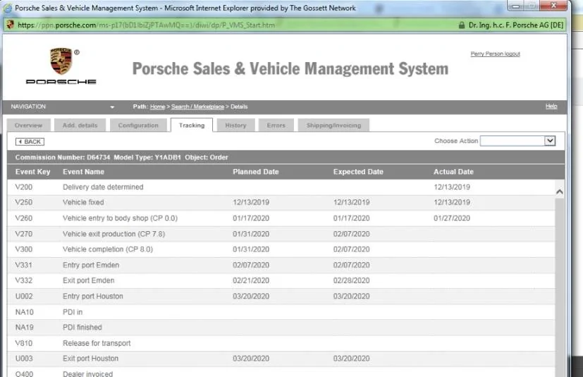The width and height of the screenshot is (583, 377).
Task: Click the Event Key column header
Action: click(x=32, y=172)
